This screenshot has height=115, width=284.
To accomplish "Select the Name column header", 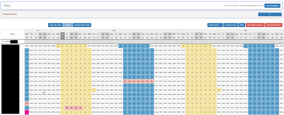I will click(x=13, y=34).
